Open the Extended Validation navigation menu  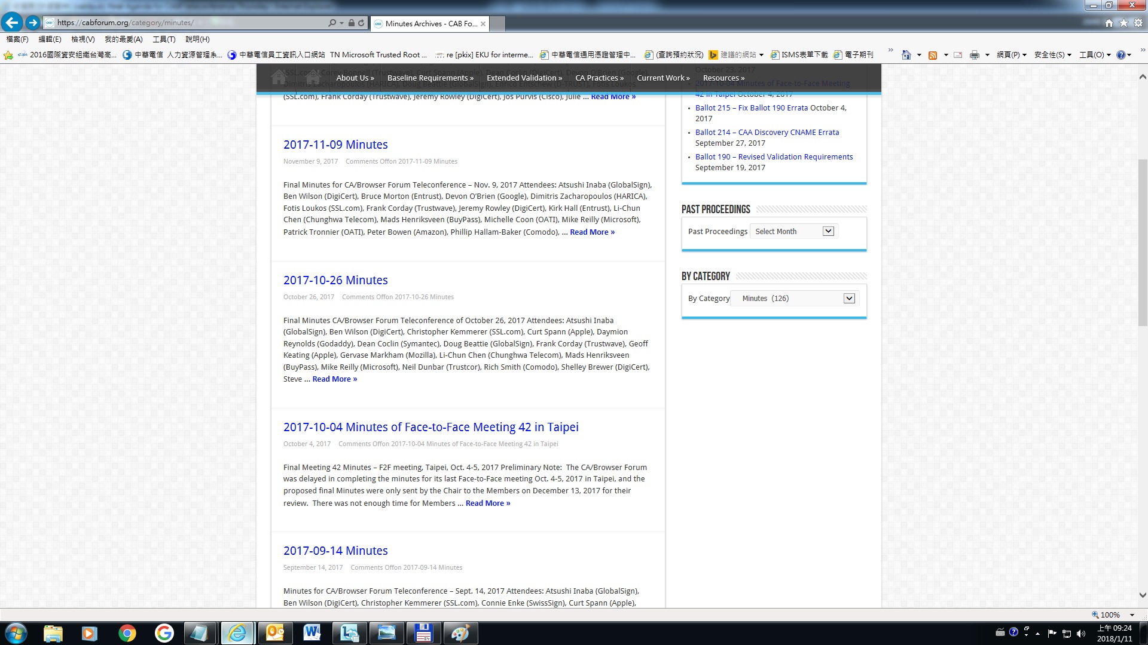524,78
